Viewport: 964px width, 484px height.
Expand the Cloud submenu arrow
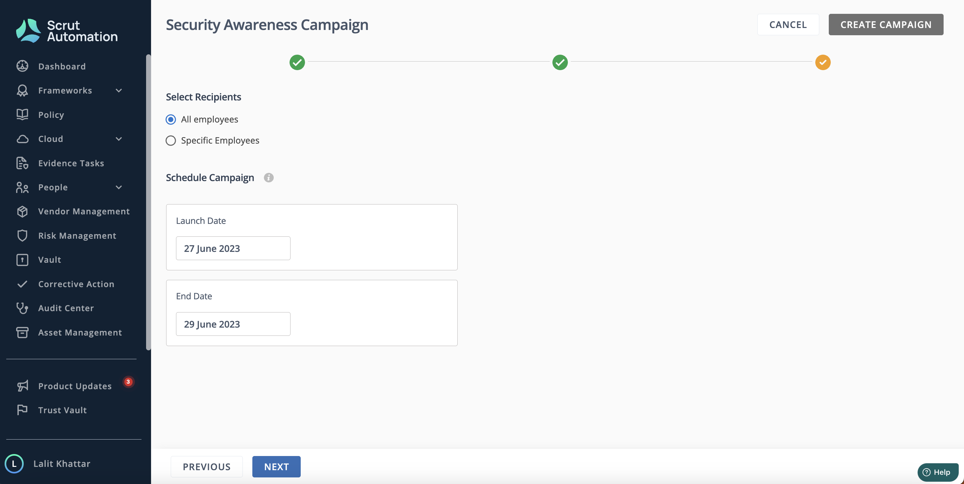click(x=119, y=139)
